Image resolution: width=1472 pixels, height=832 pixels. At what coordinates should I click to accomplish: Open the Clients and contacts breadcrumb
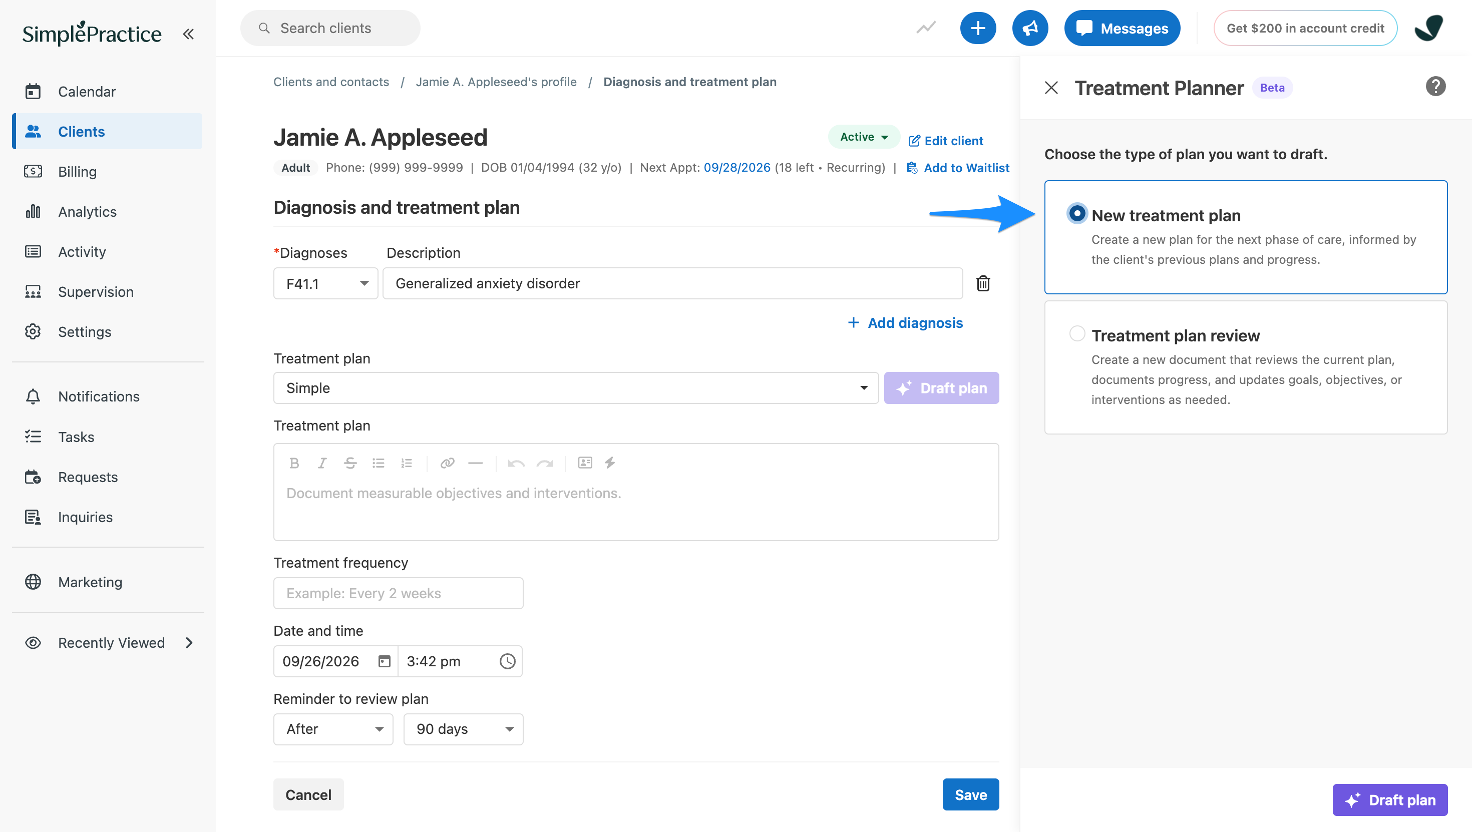click(331, 82)
